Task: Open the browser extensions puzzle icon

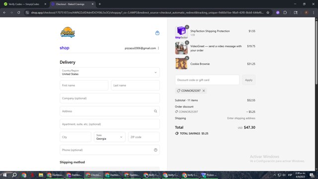Action: pyautogui.click(x=285, y=12)
